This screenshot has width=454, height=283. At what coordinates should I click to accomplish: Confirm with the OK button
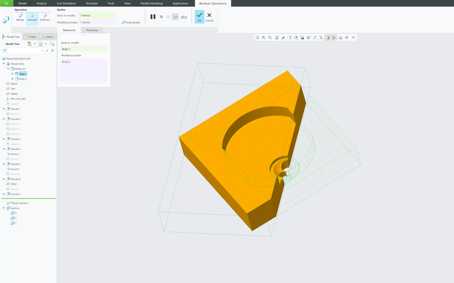tap(200, 17)
